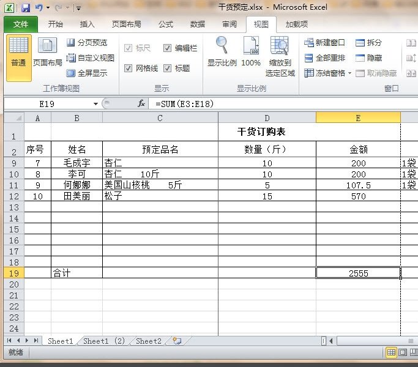Click the amount cell 107.5
The height and width of the screenshot is (367, 418).
click(358, 185)
